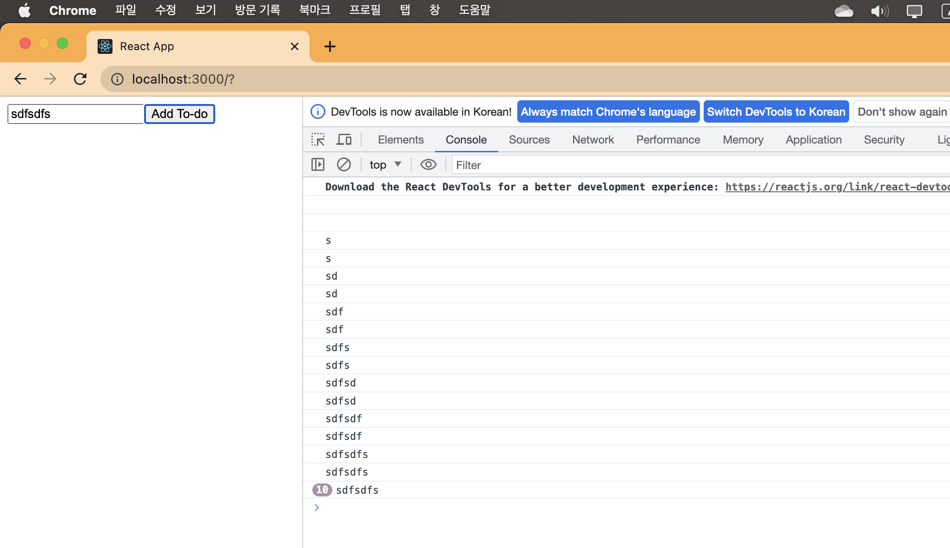Screen dimensions: 950x548
Task: Click the console prompt chevron
Action: 317,508
